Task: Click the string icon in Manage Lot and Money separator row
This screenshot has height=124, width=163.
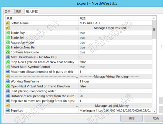Action: [x=8, y=106]
